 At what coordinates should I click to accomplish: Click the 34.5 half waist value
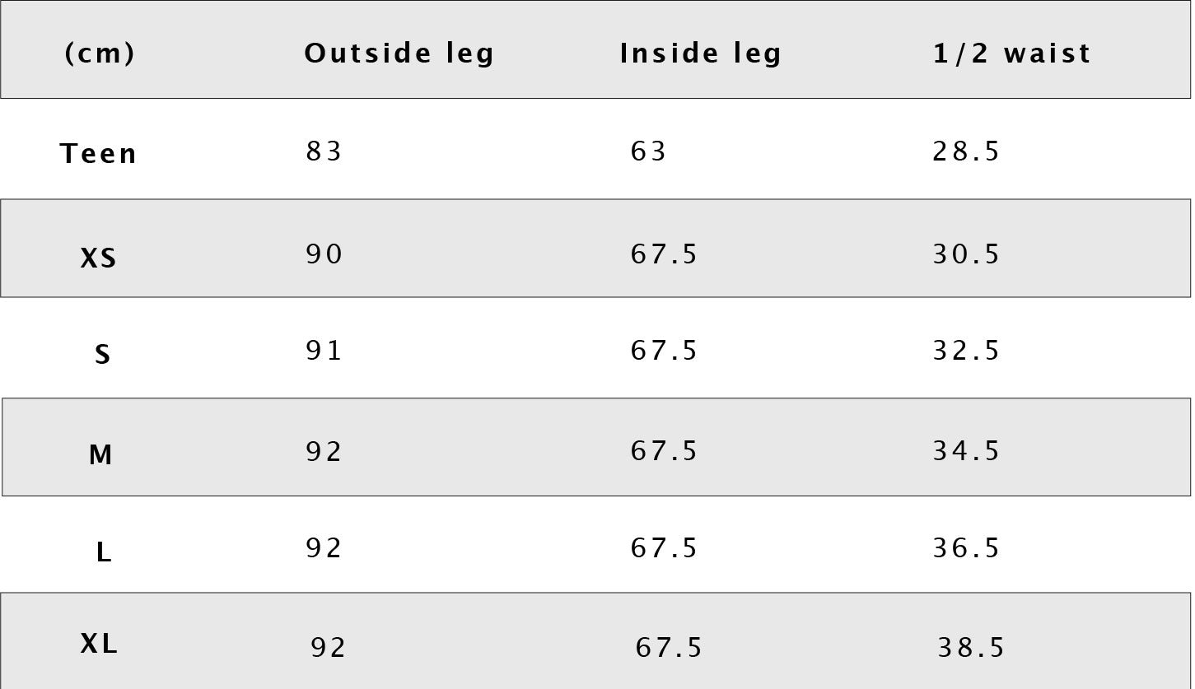(x=966, y=451)
